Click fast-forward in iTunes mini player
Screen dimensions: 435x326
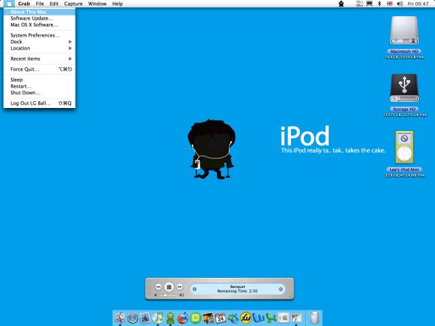[179, 287]
